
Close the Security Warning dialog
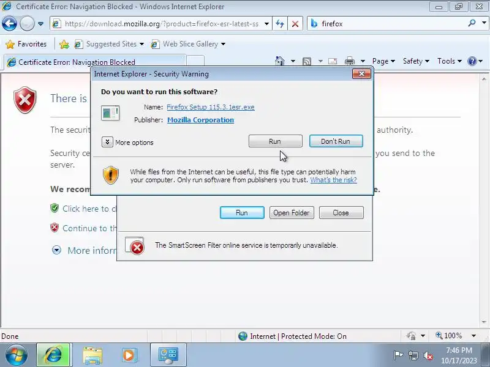361,73
